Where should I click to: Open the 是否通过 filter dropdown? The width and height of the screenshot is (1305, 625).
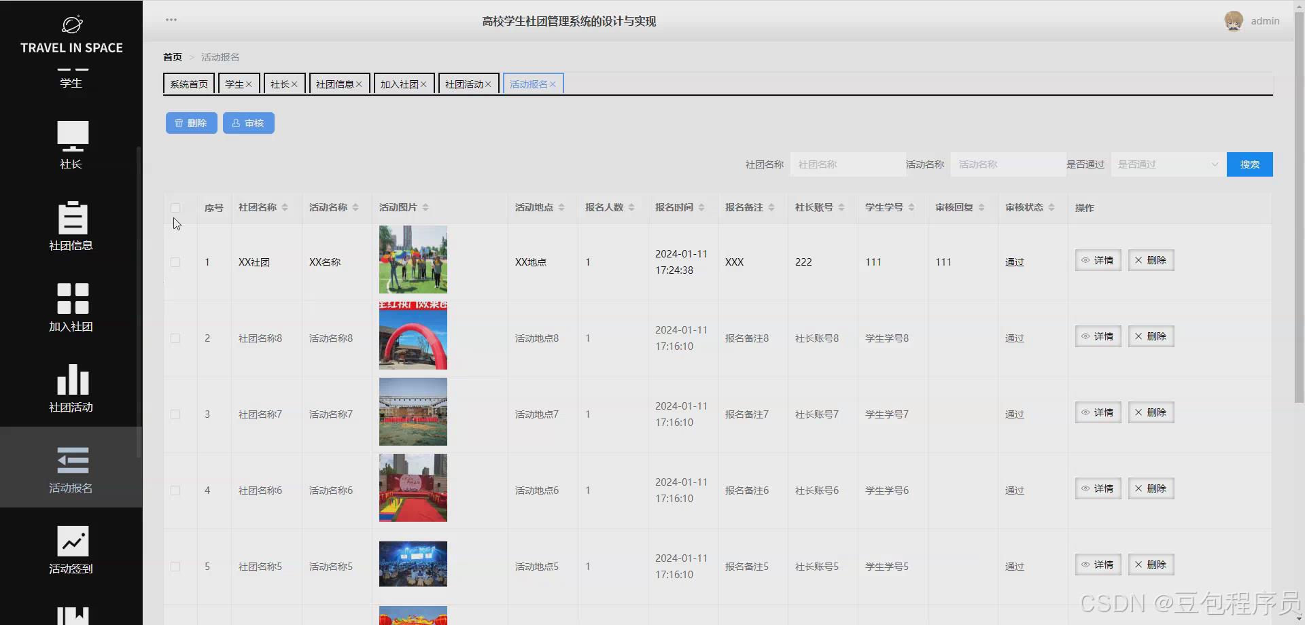pos(1166,164)
